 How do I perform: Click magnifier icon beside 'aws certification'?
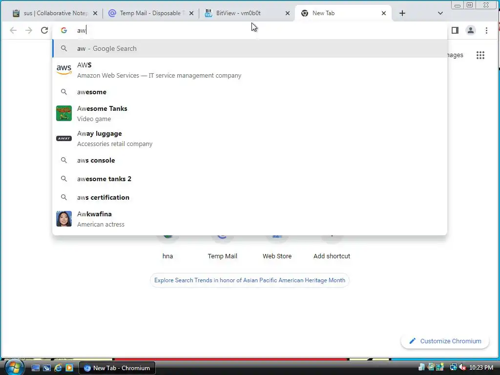point(64,197)
